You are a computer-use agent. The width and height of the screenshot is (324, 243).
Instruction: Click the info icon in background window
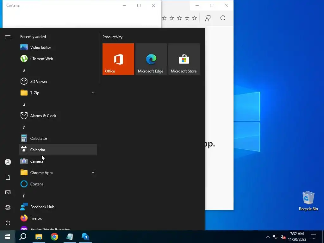pos(223,18)
